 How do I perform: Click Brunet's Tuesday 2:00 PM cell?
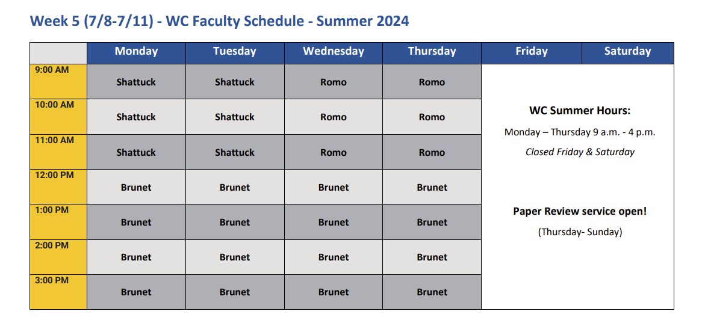[235, 257]
